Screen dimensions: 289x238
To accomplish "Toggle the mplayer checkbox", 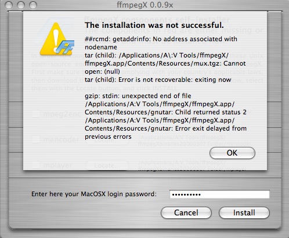I will (36, 165).
